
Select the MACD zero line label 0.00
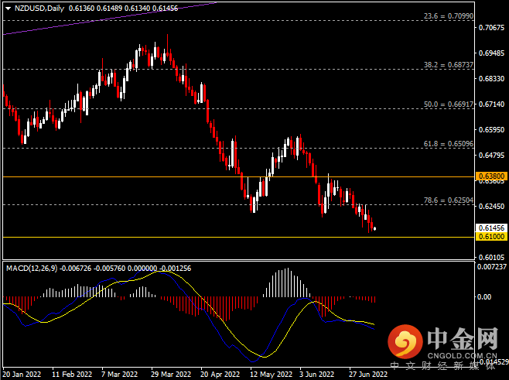[x=484, y=297]
